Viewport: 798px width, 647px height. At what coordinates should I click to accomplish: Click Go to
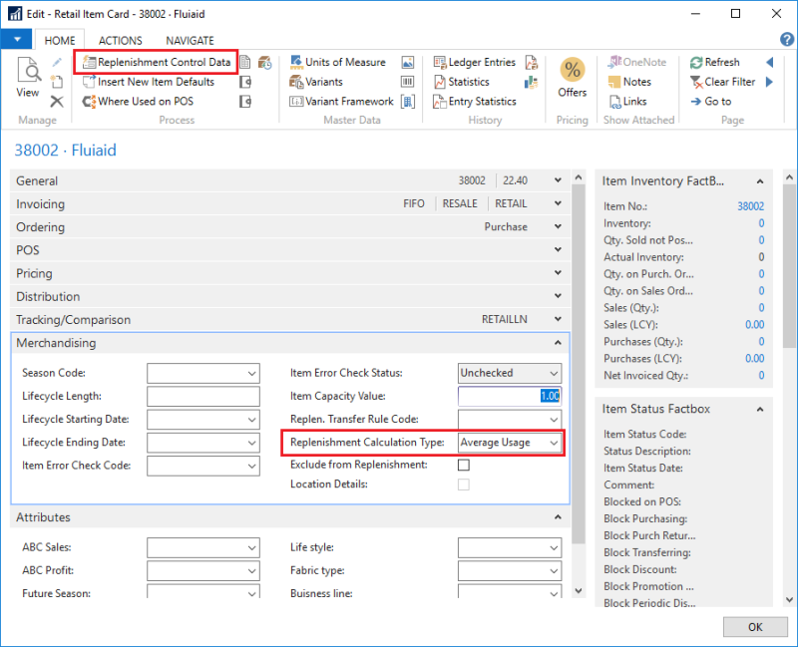(x=711, y=102)
